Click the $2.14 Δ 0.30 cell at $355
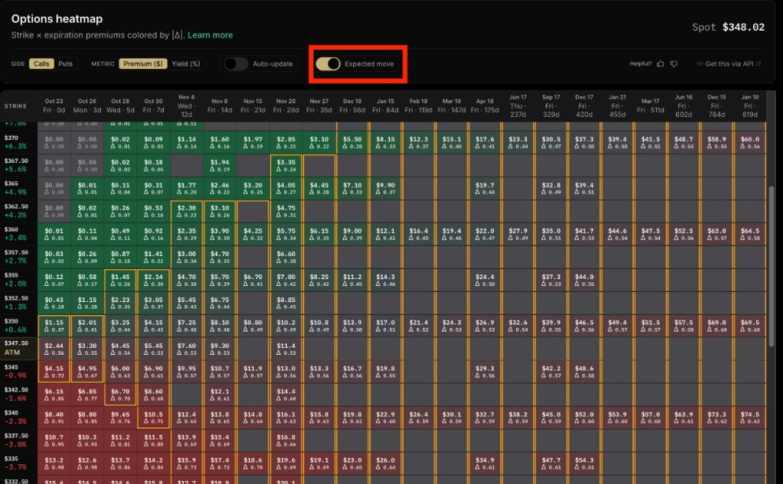Screen dimensions: 783x484 153,280
